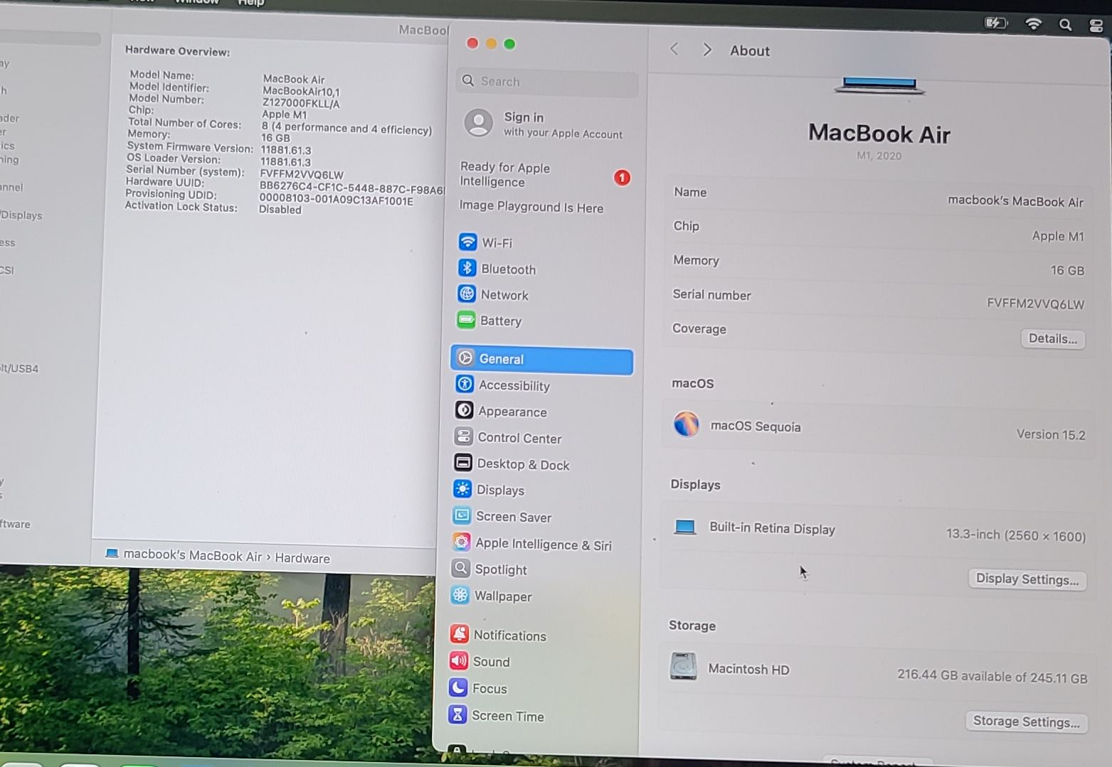Open Control Center from the menu bar

tap(1096, 26)
